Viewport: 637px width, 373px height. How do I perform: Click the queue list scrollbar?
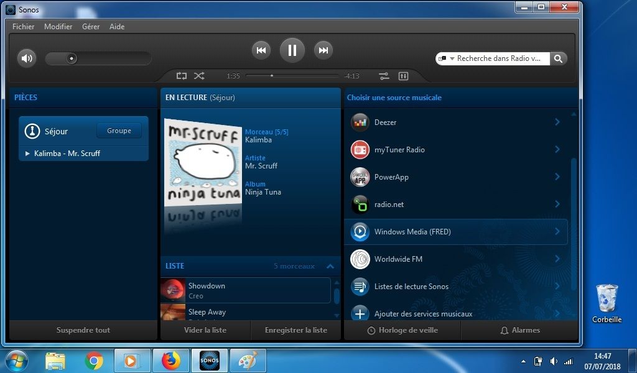pyautogui.click(x=337, y=295)
